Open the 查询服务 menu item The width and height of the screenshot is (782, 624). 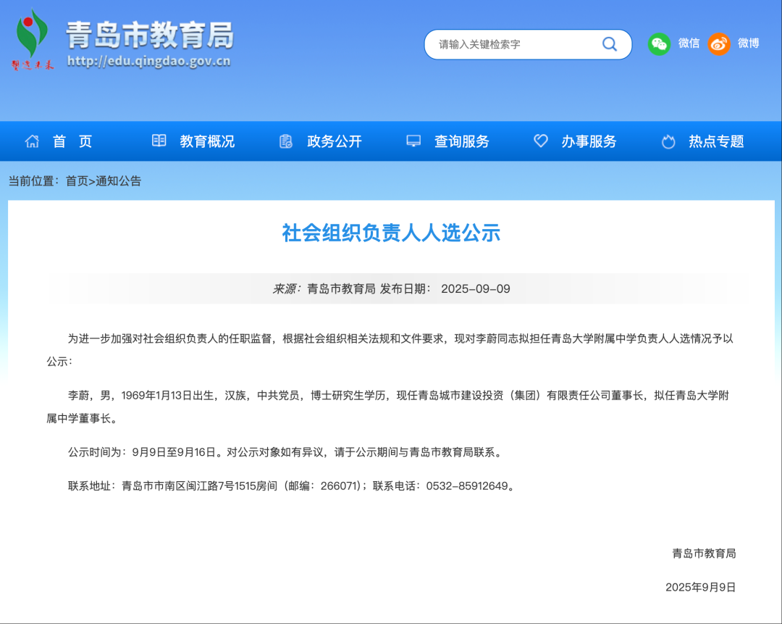tap(461, 141)
